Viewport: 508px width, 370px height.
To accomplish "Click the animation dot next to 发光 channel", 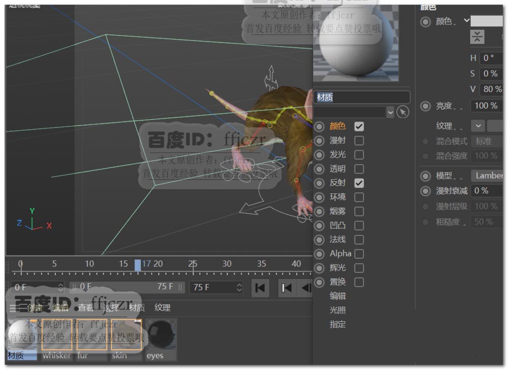I will 319,155.
